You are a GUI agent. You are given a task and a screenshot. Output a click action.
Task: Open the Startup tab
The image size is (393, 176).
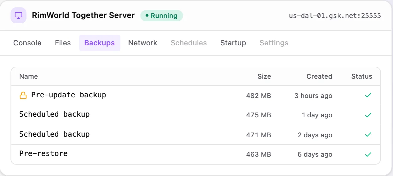pyautogui.click(x=233, y=43)
